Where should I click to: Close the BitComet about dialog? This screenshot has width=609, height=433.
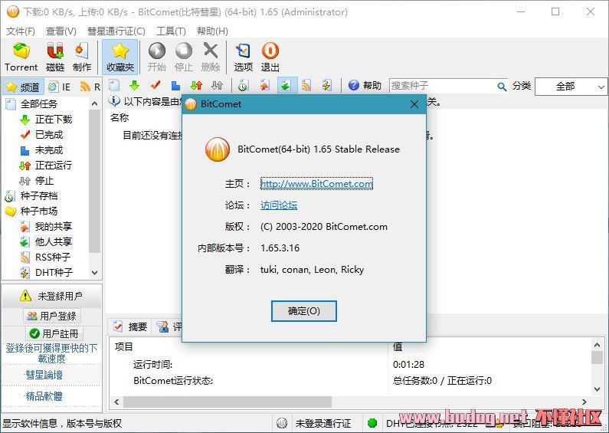pos(414,104)
